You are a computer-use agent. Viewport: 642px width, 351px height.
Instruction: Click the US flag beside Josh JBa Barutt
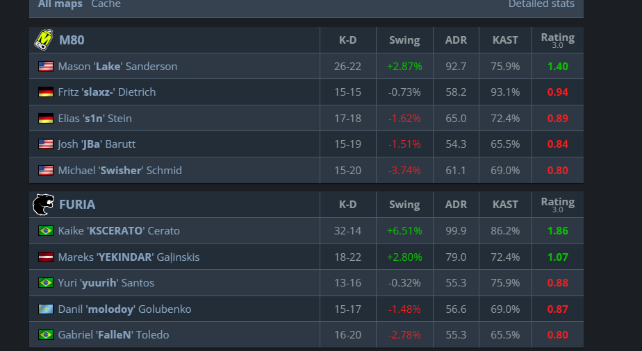tap(45, 144)
